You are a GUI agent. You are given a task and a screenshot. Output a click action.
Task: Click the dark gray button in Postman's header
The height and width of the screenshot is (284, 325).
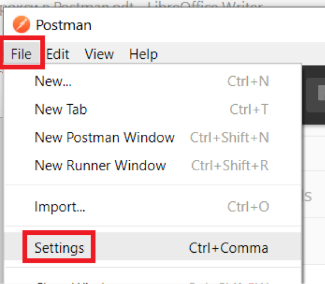[315, 95]
